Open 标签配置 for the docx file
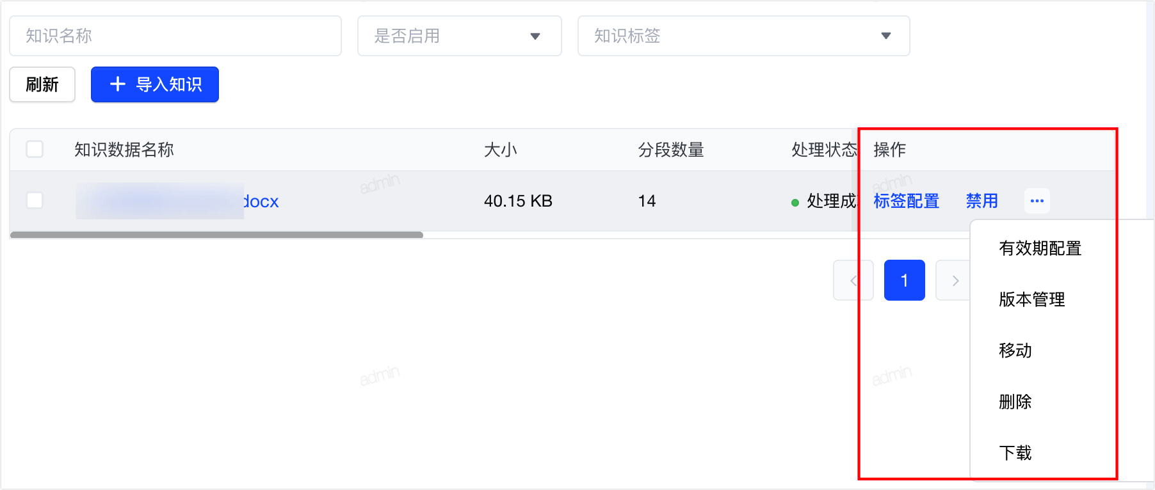This screenshot has height=490, width=1155. (906, 201)
